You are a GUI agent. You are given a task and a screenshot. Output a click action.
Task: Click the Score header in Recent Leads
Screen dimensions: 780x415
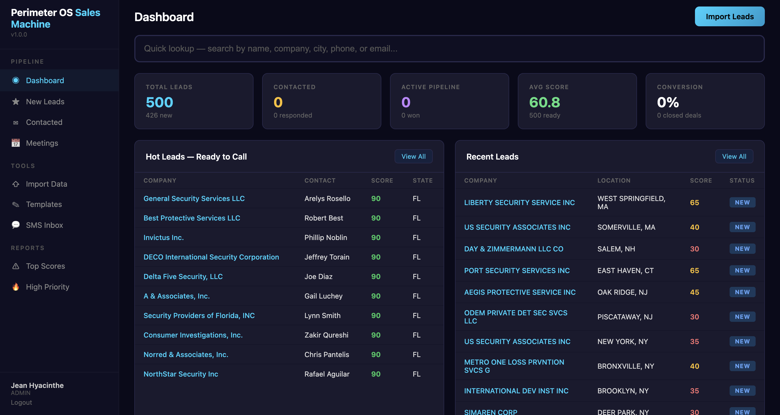coord(701,180)
